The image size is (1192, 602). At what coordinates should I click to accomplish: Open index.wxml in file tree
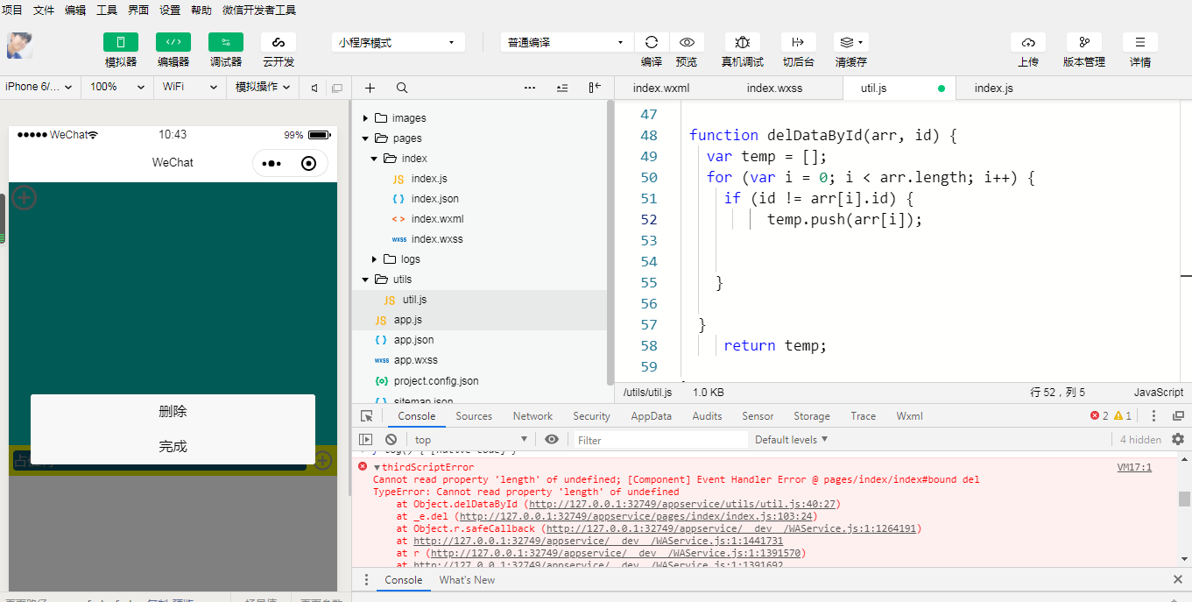(x=437, y=219)
